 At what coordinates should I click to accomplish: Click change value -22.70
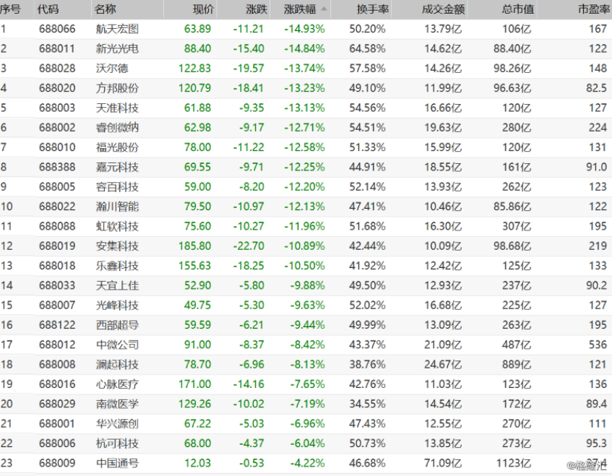tap(249, 246)
